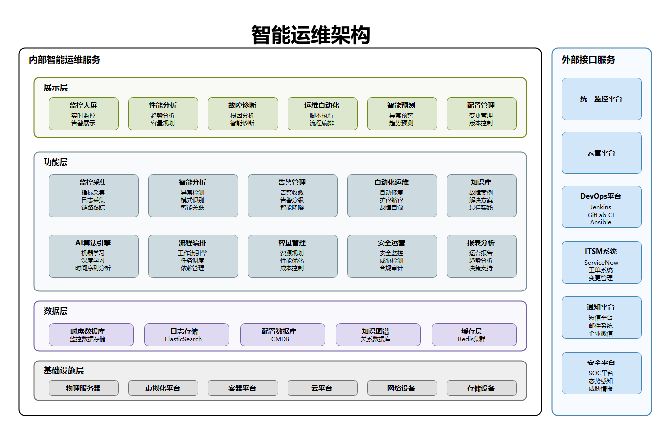Select the DevOps平台 box

click(601, 207)
